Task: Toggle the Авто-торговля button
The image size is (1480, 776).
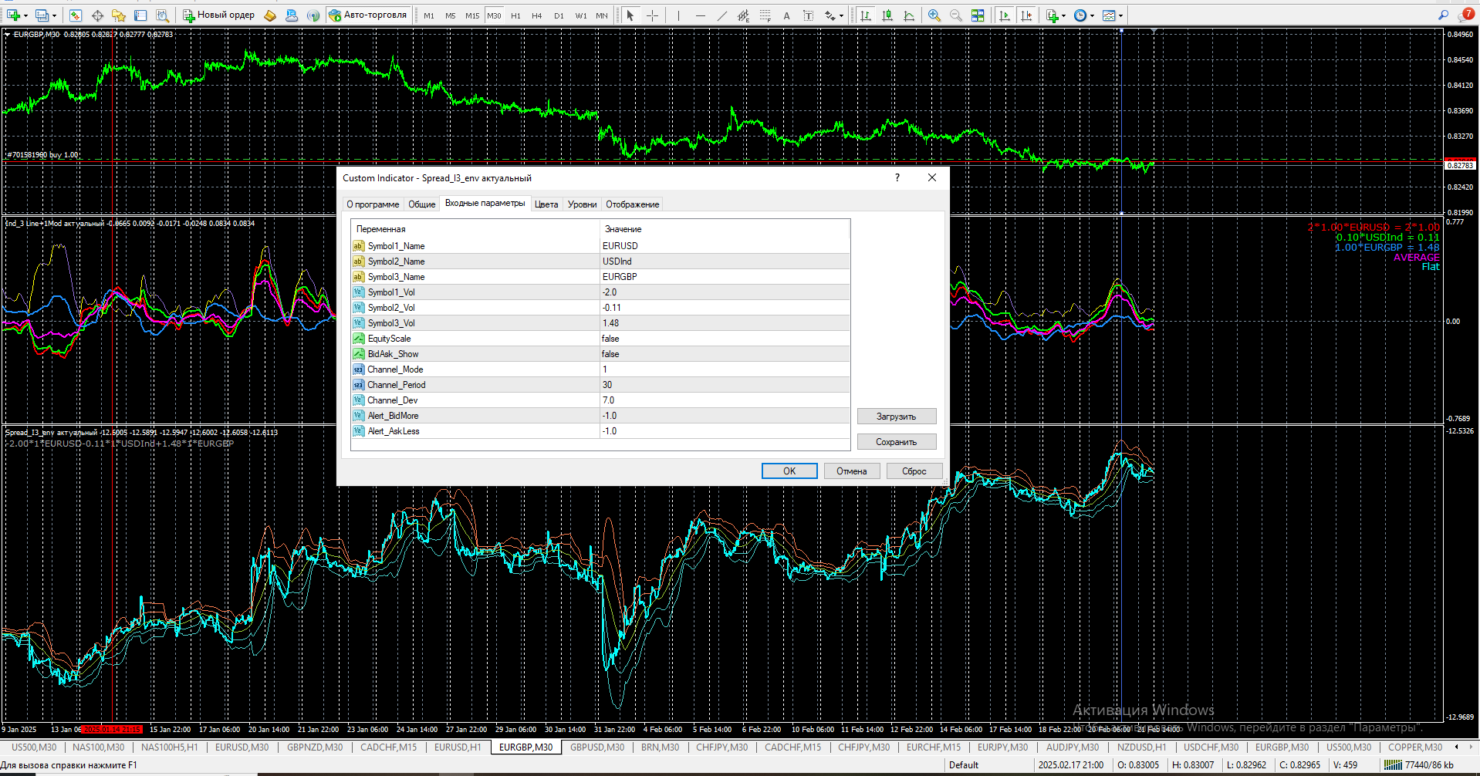Action: (367, 15)
